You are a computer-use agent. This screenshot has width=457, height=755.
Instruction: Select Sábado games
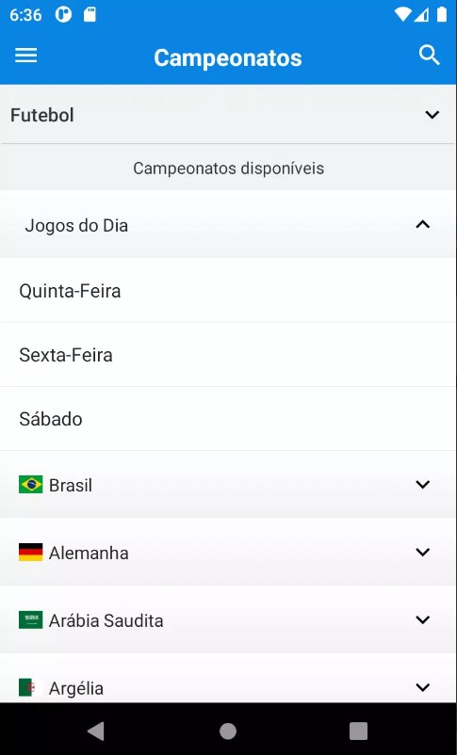(x=228, y=418)
